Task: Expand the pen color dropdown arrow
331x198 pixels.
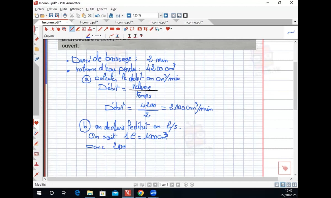Action: tap(92, 36)
